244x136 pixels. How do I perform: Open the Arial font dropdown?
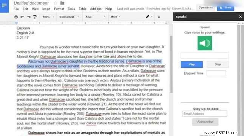(x=95, y=17)
